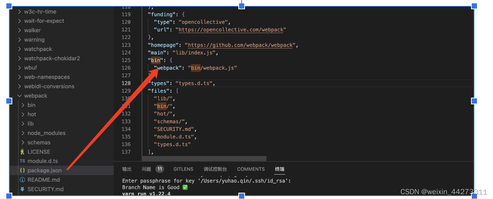Open the GITLENS panel tab
The width and height of the screenshot is (493, 199).
[183, 169]
